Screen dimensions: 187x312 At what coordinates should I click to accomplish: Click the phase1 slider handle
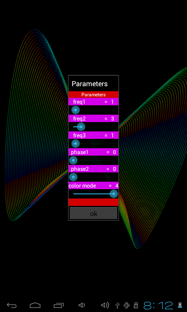[x=73, y=160]
